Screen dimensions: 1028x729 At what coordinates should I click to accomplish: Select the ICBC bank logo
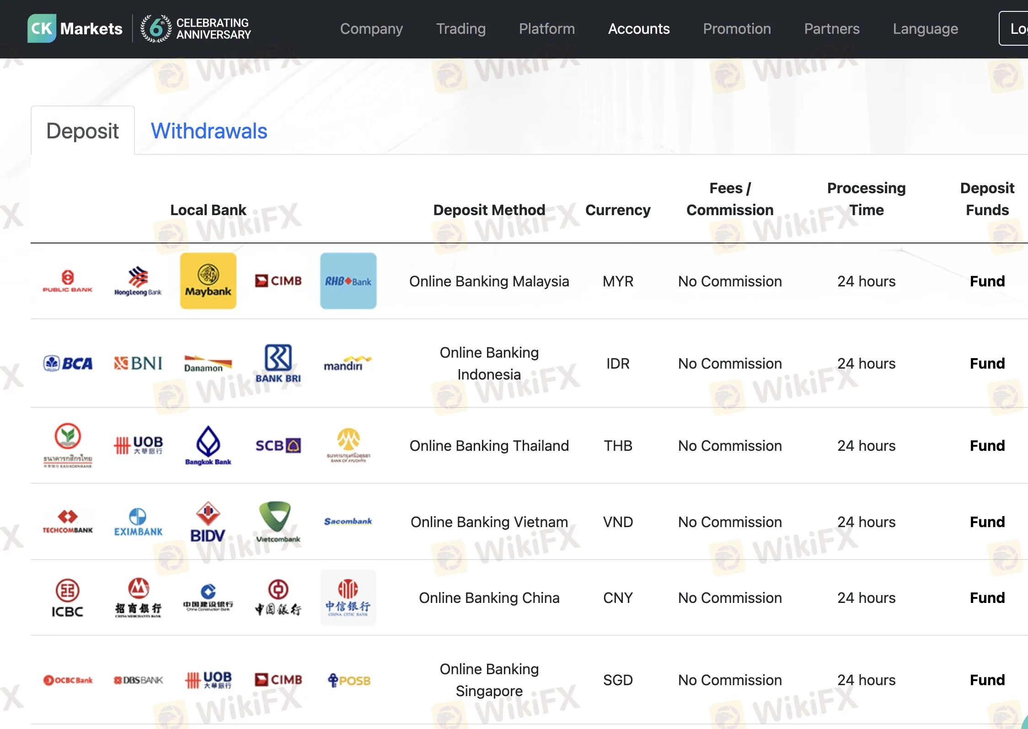click(x=68, y=598)
